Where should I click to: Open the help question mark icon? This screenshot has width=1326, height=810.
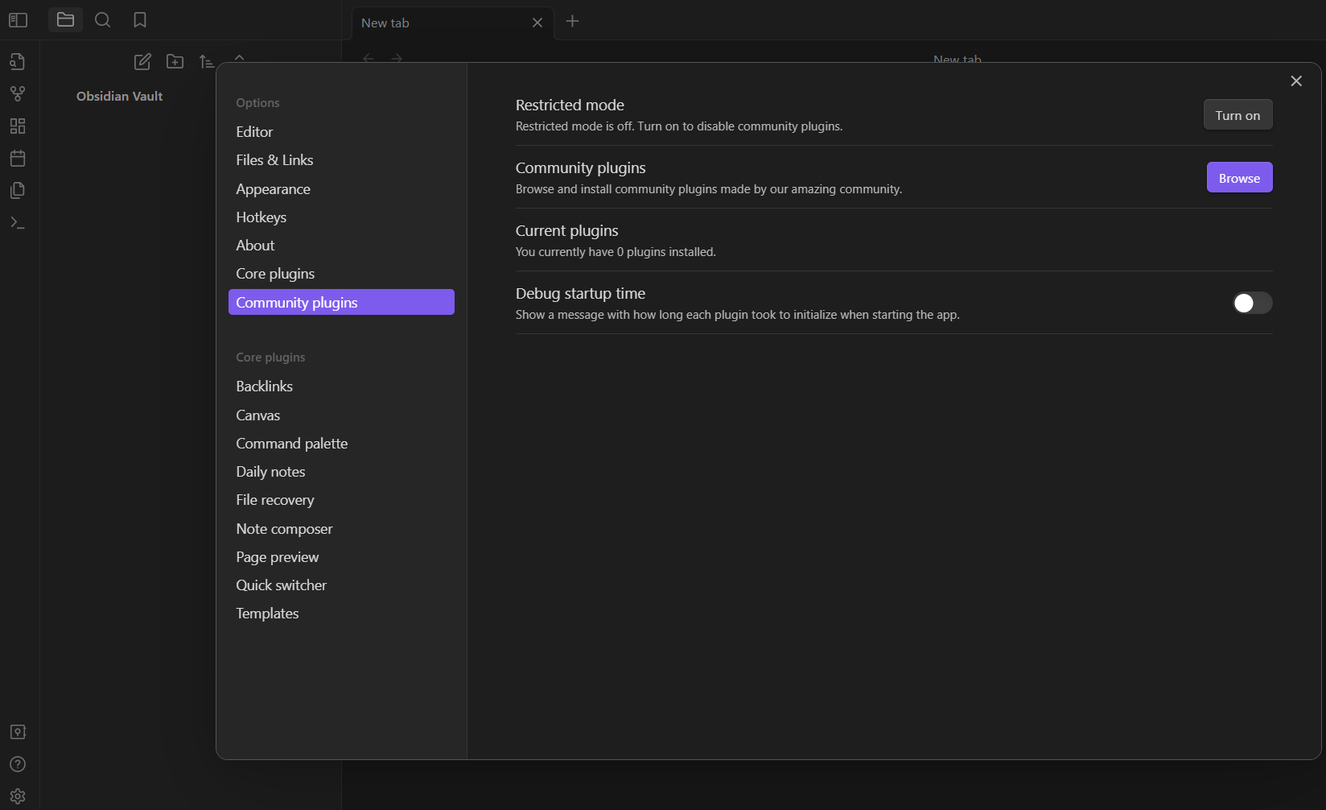(x=18, y=764)
